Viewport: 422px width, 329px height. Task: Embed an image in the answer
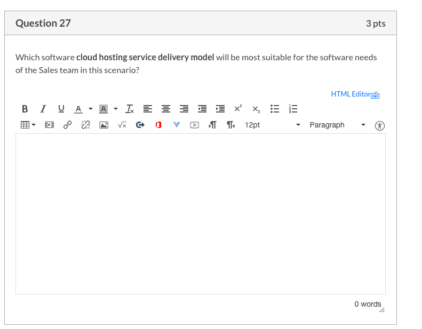[104, 125]
